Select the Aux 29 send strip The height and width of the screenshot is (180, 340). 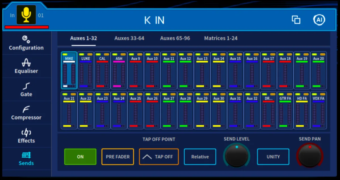point(202,110)
